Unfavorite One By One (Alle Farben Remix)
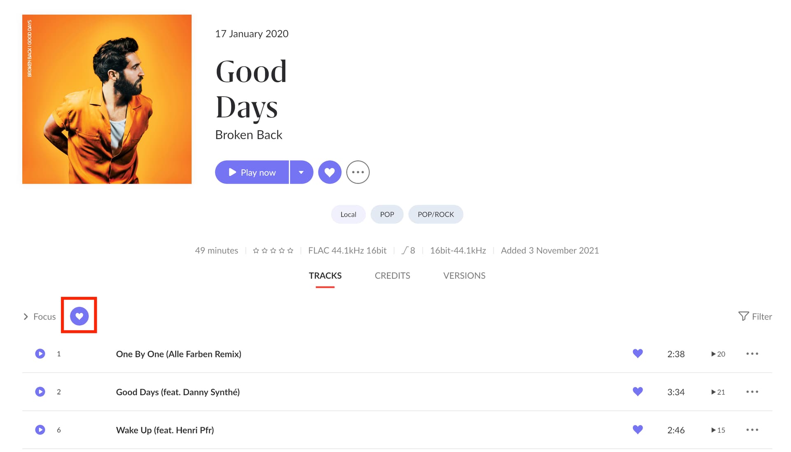 [638, 354]
